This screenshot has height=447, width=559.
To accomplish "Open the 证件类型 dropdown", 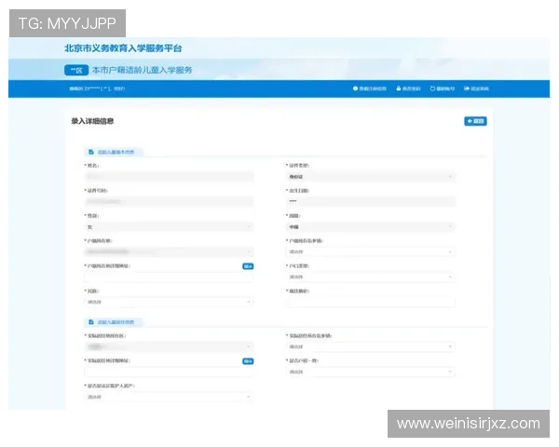I will 370,176.
